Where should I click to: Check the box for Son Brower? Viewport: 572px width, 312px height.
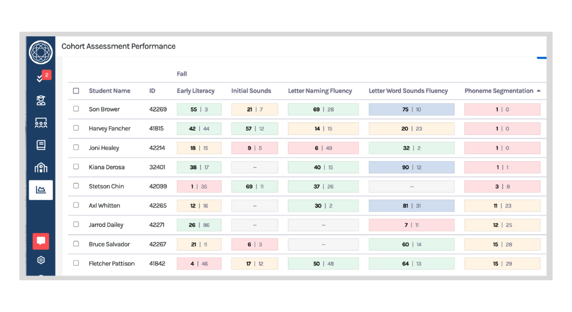point(76,109)
